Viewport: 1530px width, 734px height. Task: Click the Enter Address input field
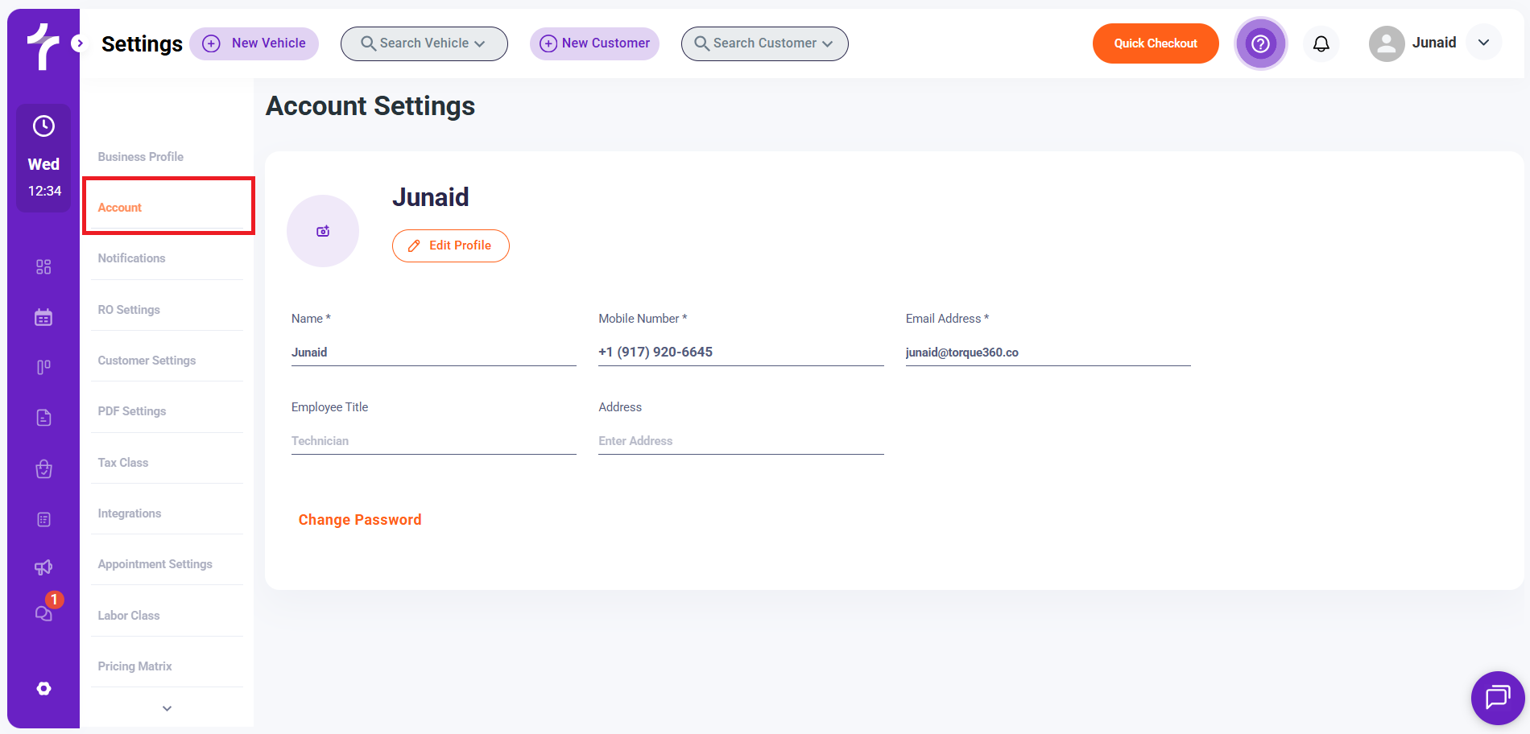740,441
